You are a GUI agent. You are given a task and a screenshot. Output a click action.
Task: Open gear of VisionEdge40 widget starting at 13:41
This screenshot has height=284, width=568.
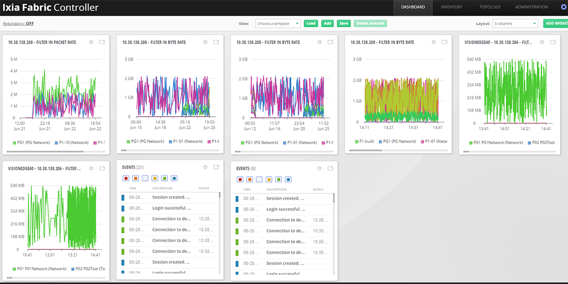tap(542, 42)
